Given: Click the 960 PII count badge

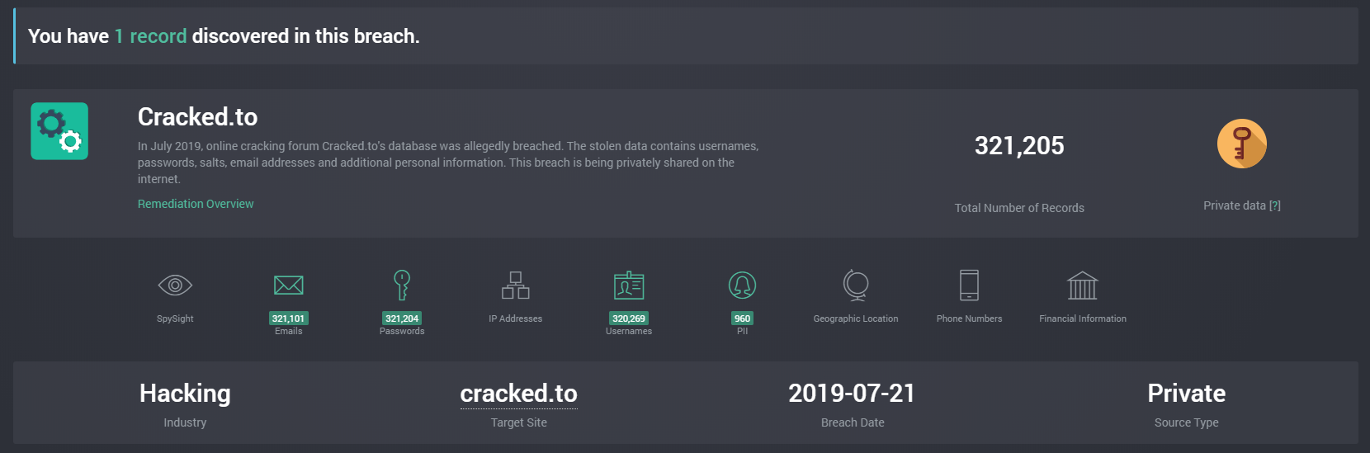Looking at the screenshot, I should (742, 319).
